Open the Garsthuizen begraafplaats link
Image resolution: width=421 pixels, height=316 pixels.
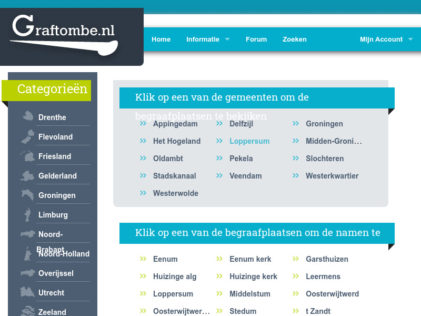click(x=327, y=259)
